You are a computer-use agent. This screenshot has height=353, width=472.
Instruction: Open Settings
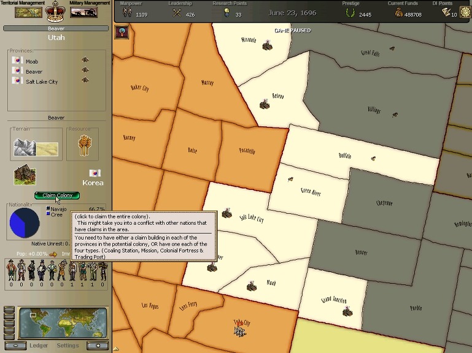(x=68, y=346)
